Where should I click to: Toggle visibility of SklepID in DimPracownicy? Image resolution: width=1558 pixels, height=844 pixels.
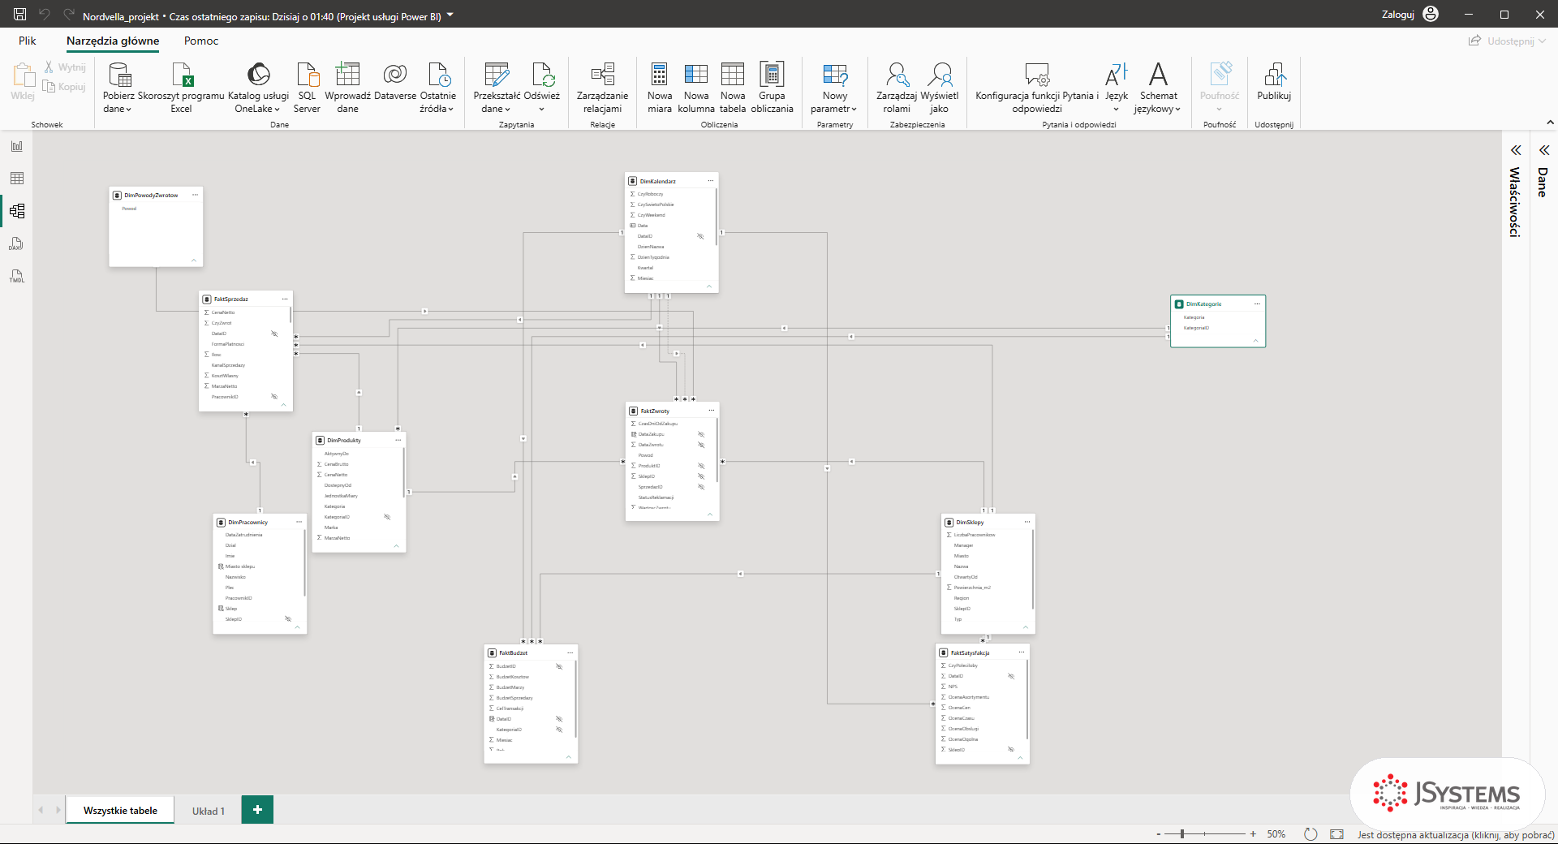pos(288,619)
